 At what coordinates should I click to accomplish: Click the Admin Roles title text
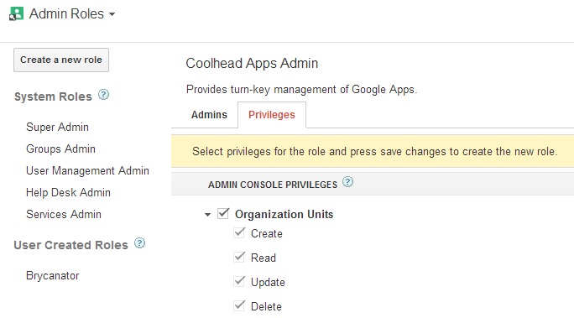pyautogui.click(x=66, y=14)
